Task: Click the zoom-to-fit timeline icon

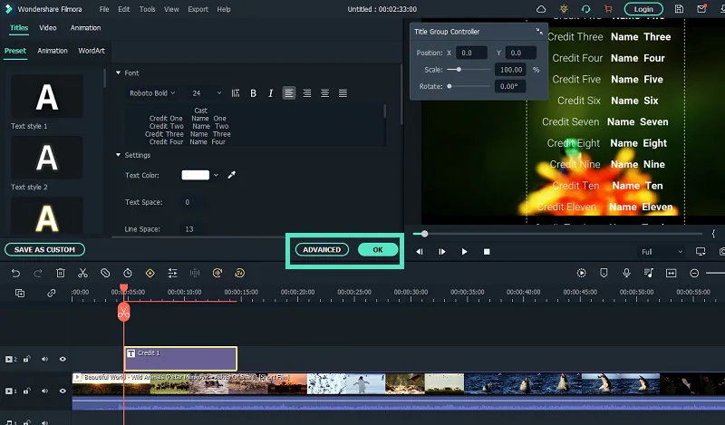Action: (x=671, y=274)
